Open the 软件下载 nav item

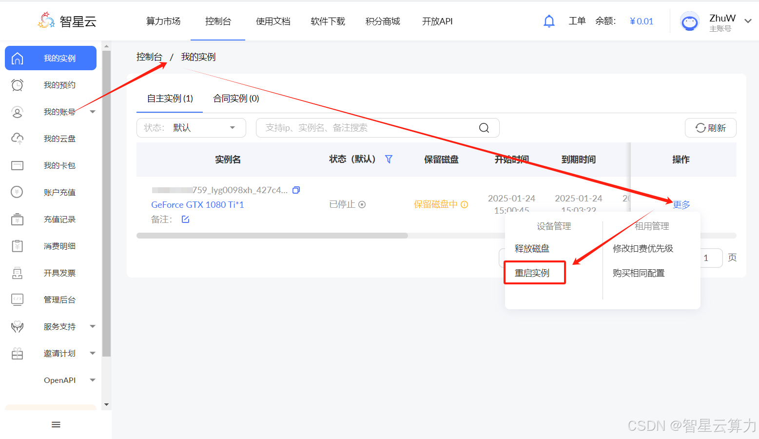[328, 21]
